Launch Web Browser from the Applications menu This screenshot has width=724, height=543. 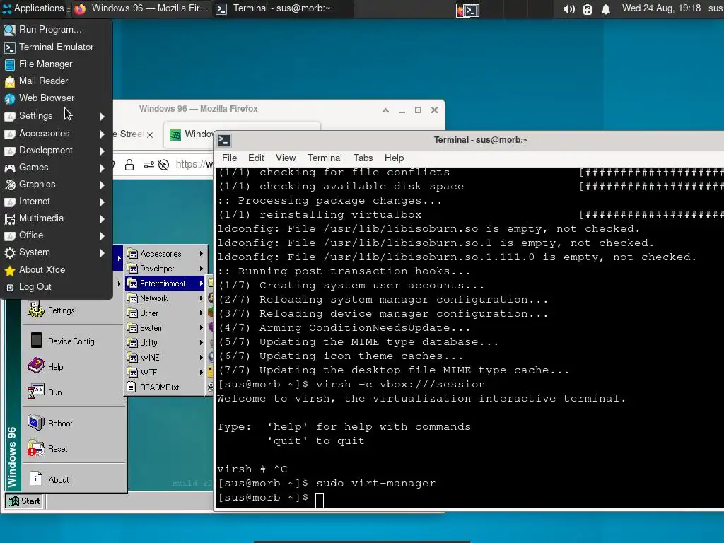coord(57,98)
